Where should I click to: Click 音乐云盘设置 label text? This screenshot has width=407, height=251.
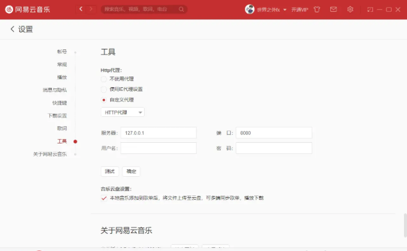click(116, 189)
